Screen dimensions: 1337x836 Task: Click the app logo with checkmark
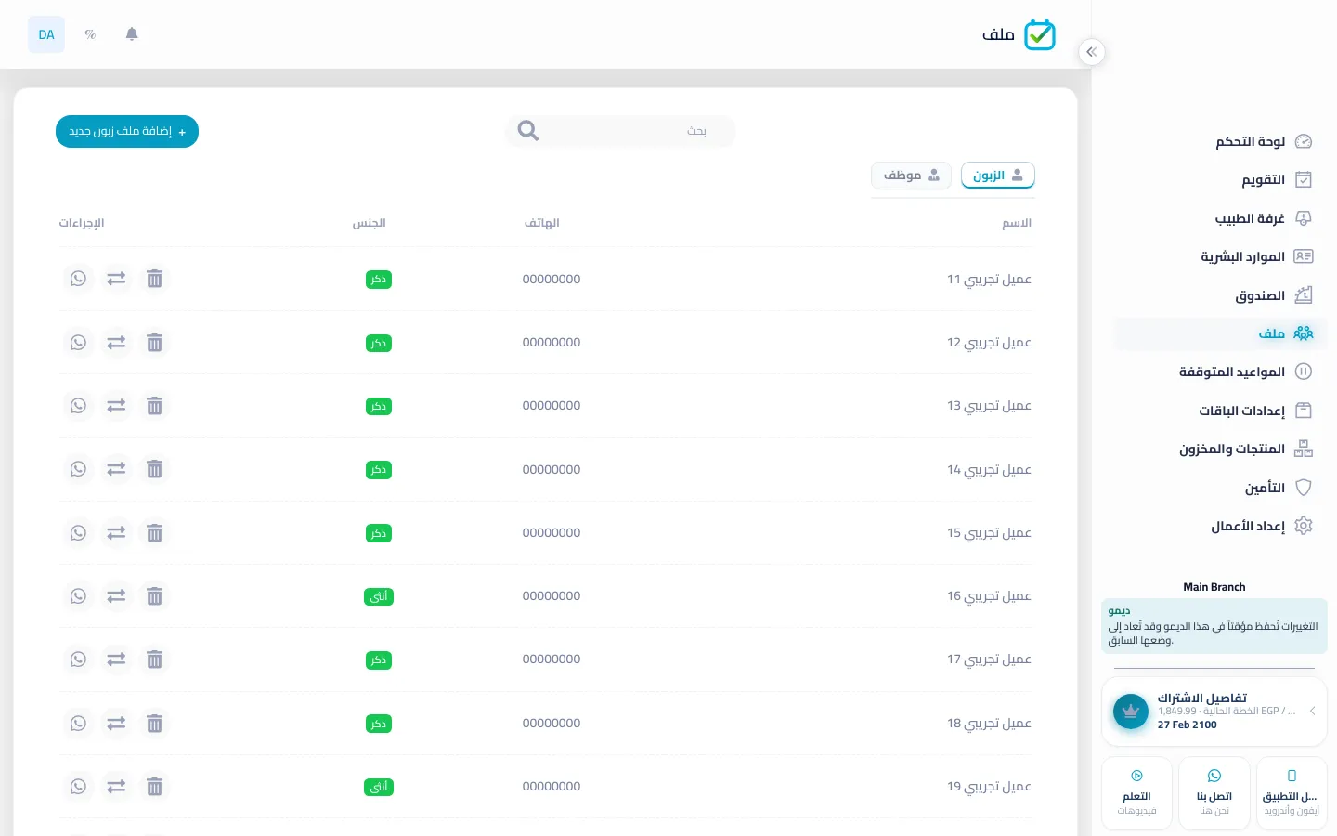[1040, 34]
